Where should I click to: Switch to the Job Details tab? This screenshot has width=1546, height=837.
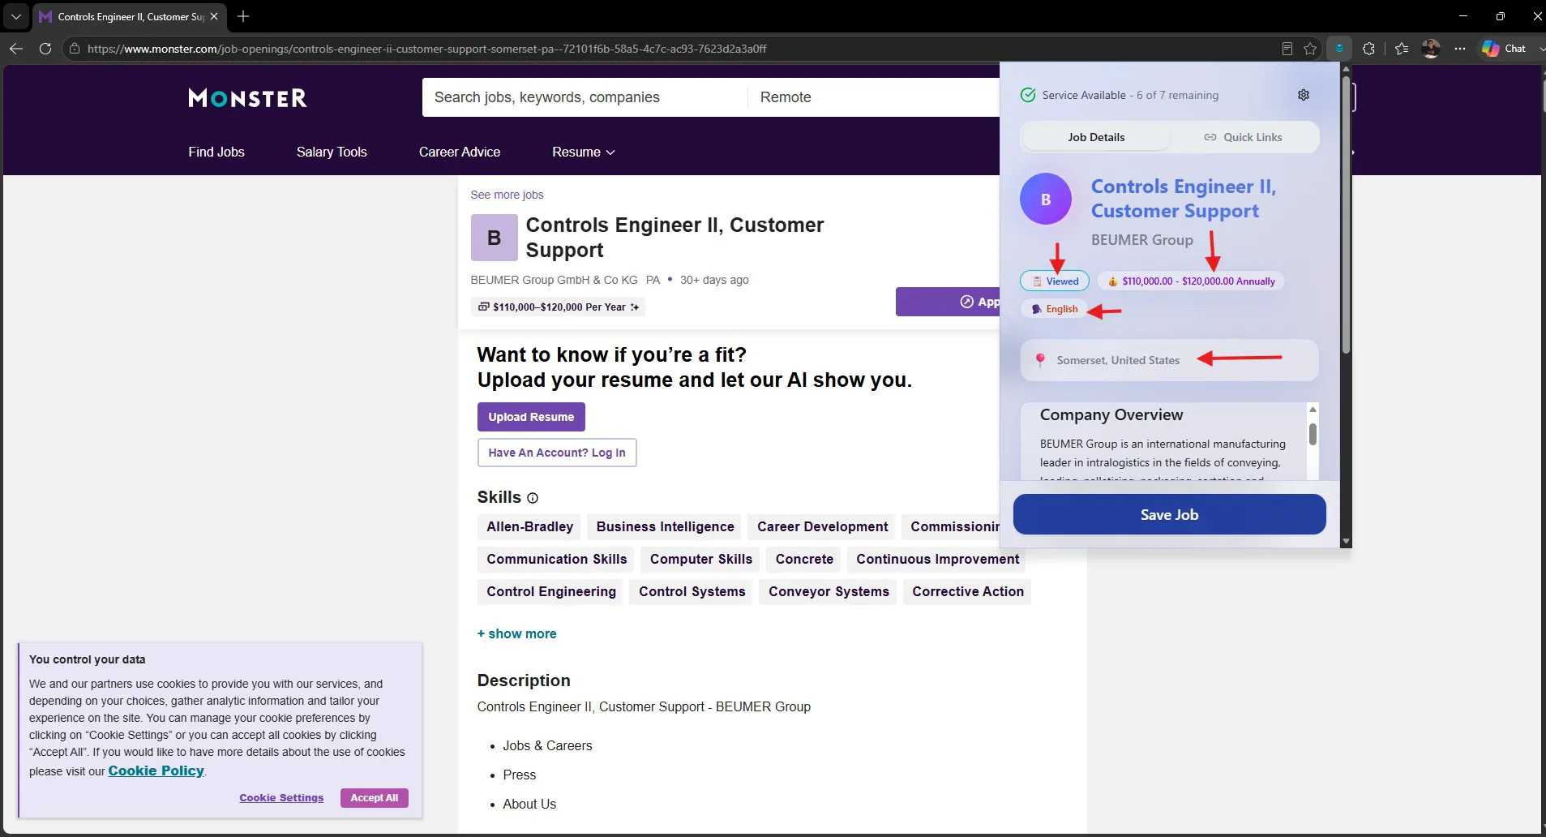(x=1096, y=137)
